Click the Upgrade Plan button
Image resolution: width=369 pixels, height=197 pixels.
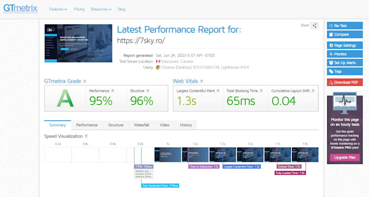click(345, 157)
